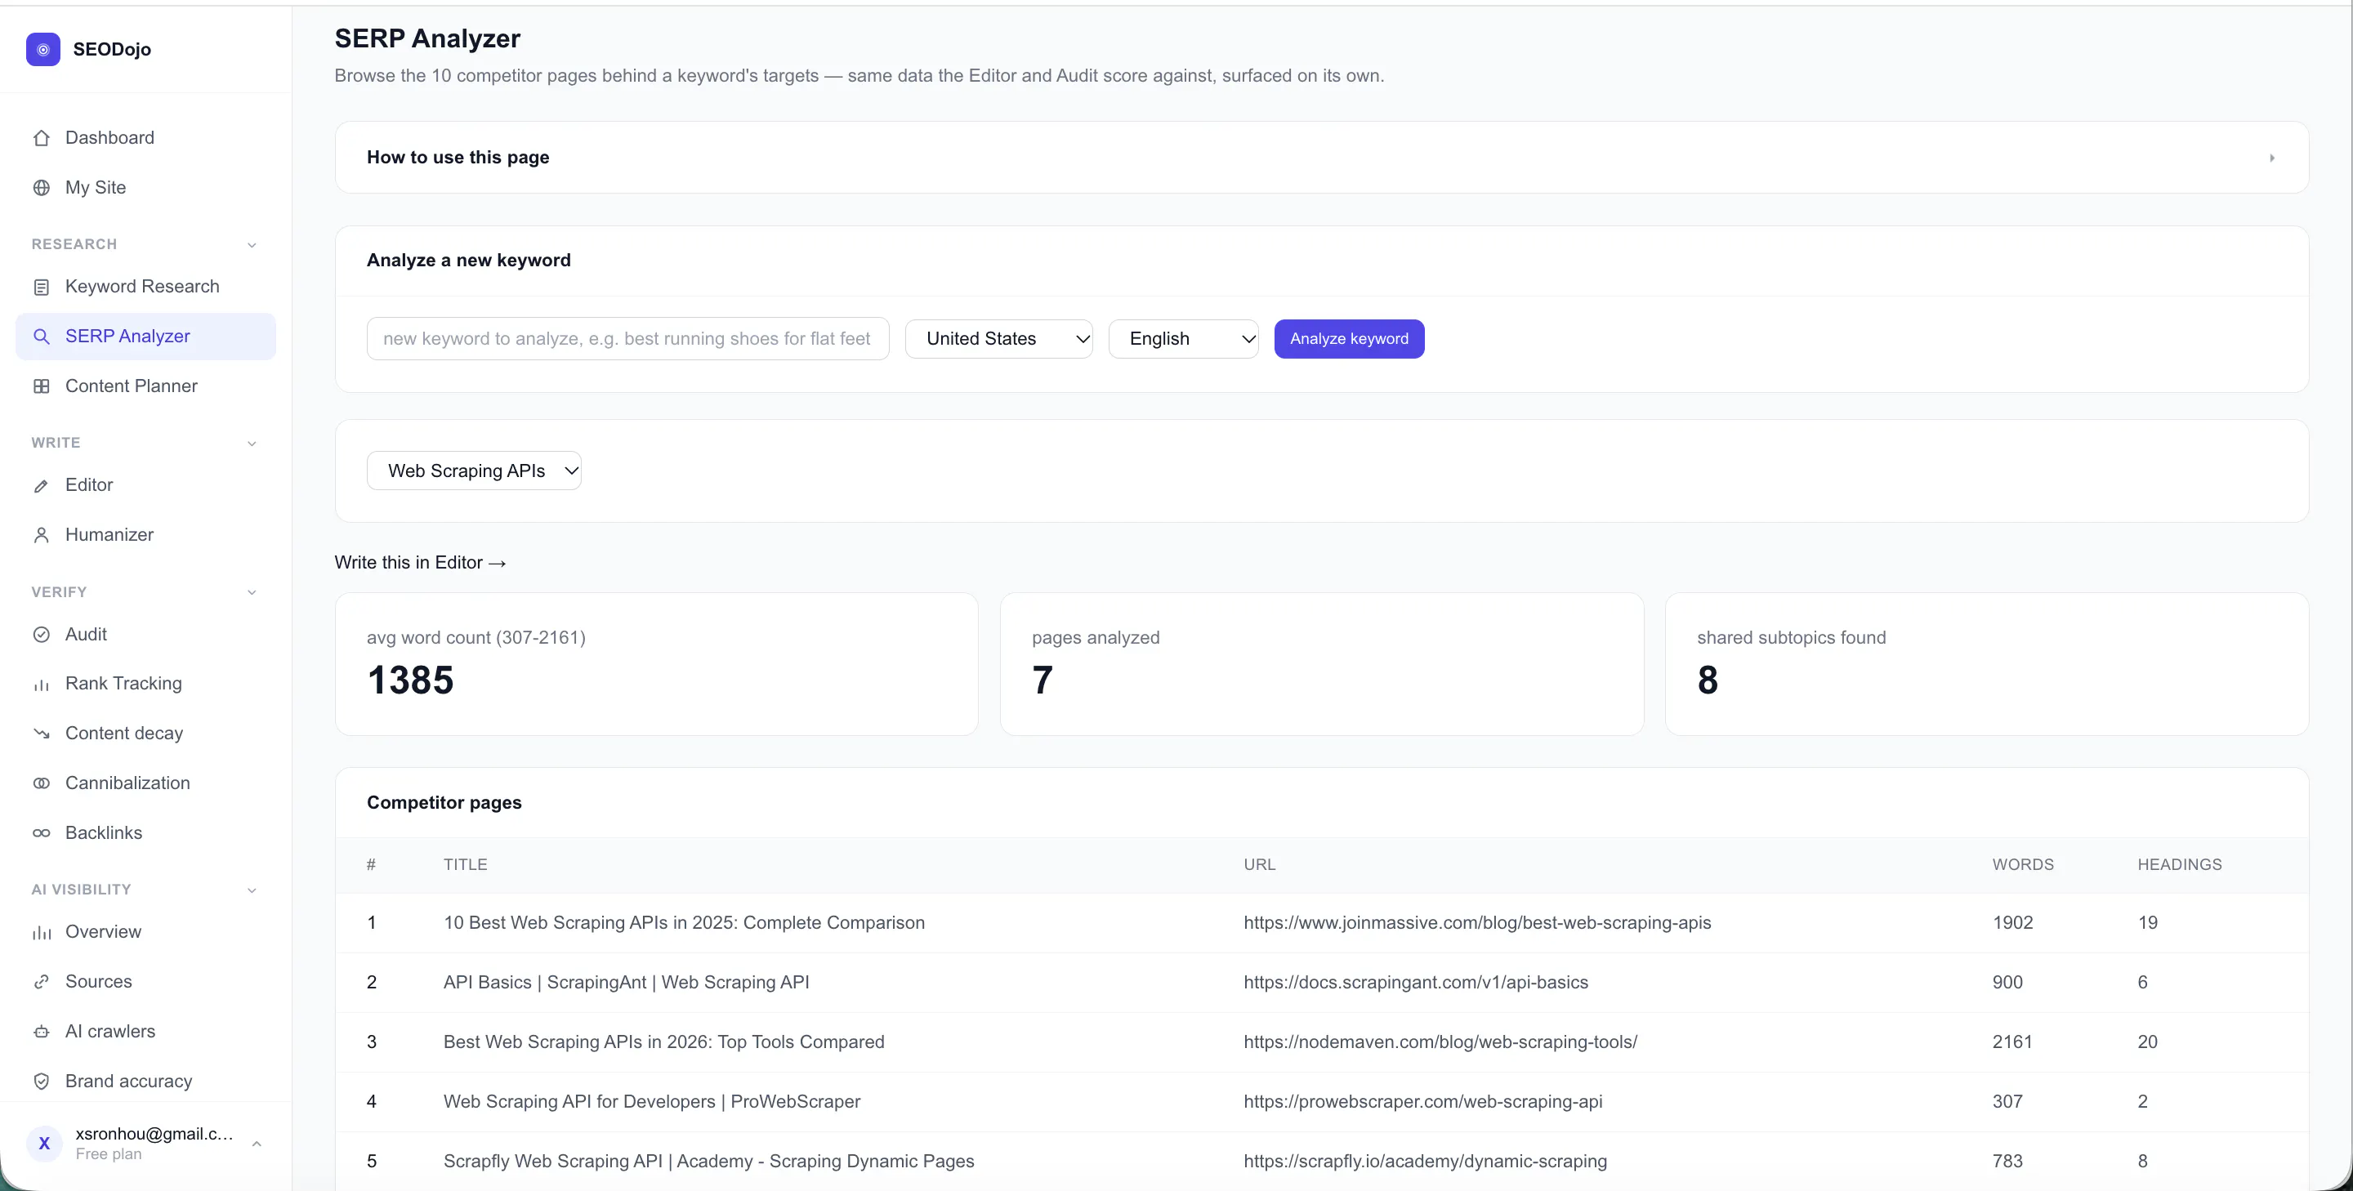
Task: Click the Cannibalization overlapping circles icon
Action: [x=41, y=783]
